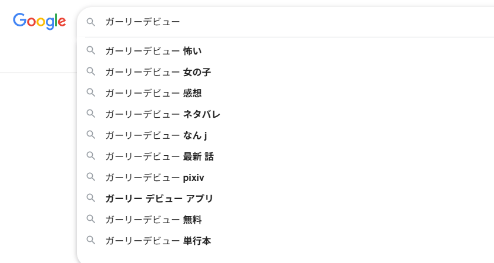Viewport: 494px width, 263px height.
Task: Click the Google logo
Action: click(x=39, y=22)
